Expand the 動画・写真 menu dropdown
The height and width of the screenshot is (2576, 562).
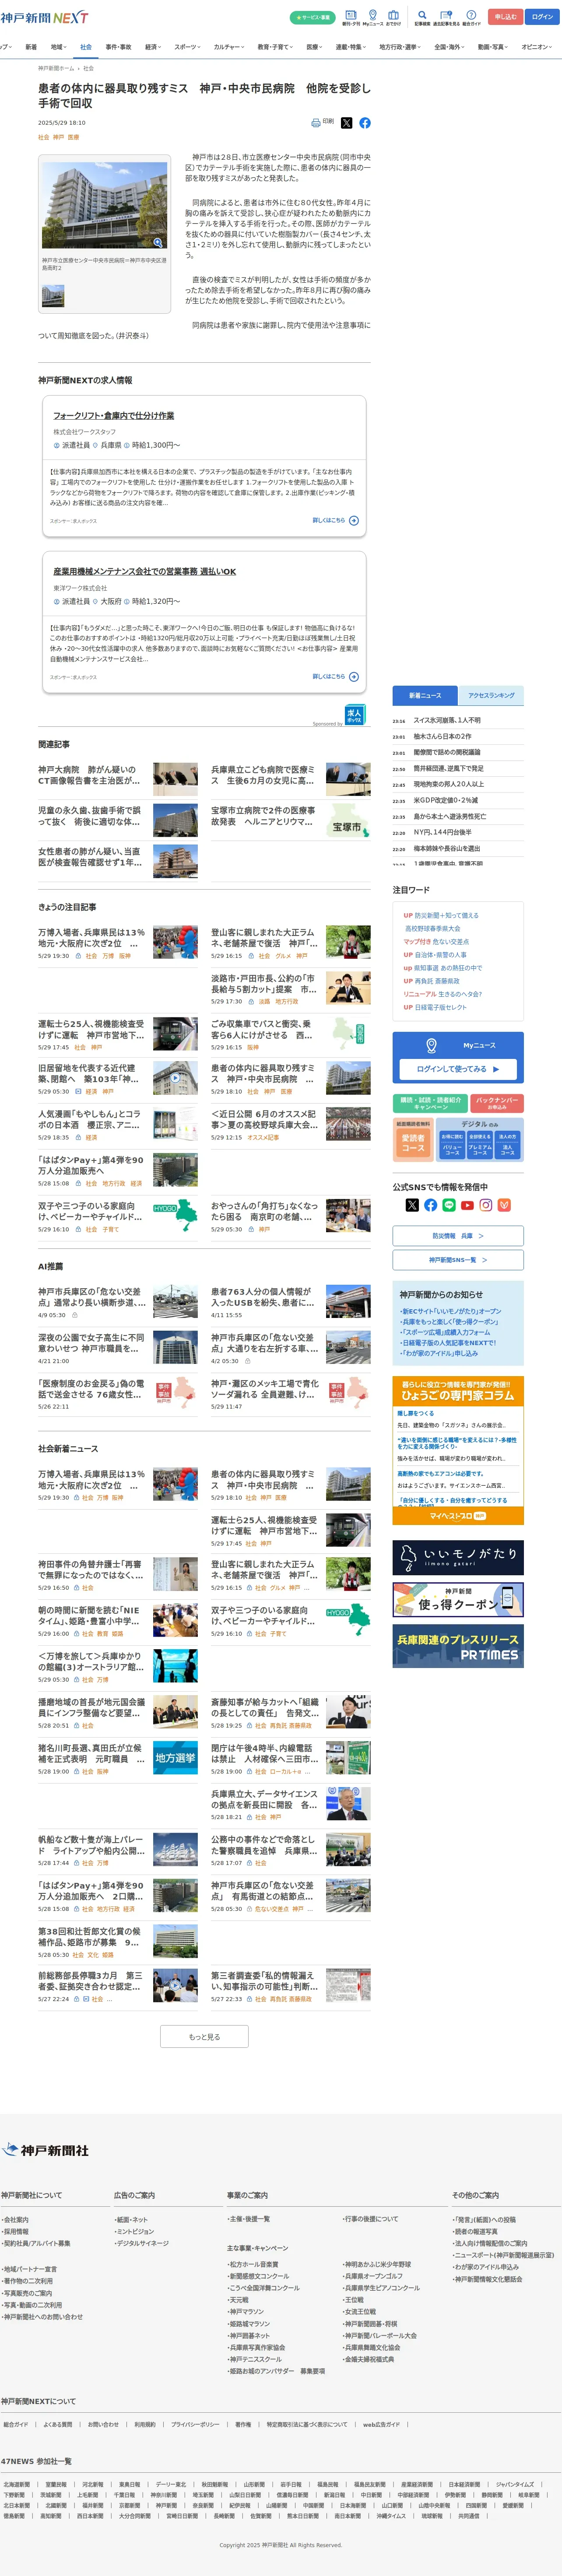click(x=493, y=47)
